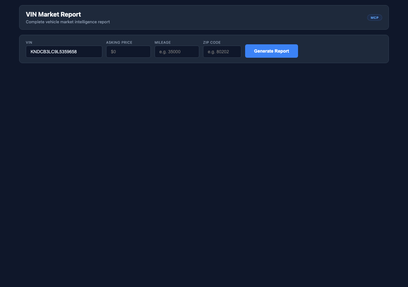Click the Complete vehicle market intelligence report subtitle

coord(68,22)
